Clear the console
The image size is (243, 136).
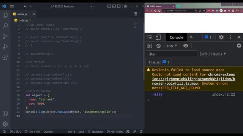click(158, 46)
